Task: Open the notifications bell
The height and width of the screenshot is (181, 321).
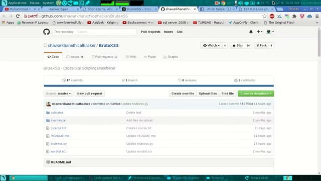Action: point(251,32)
